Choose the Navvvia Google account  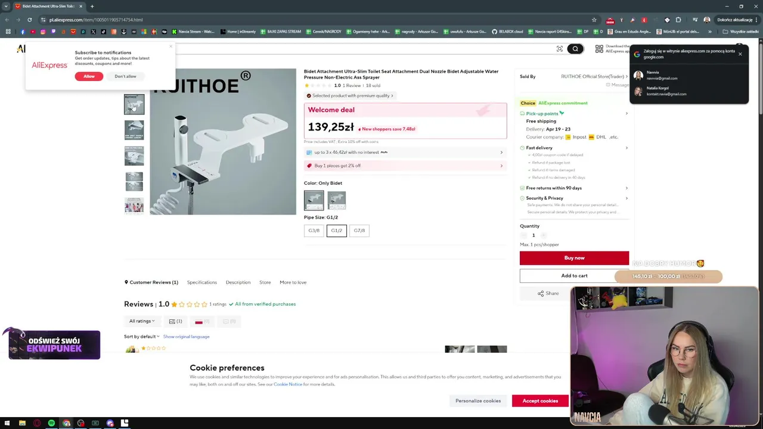688,75
